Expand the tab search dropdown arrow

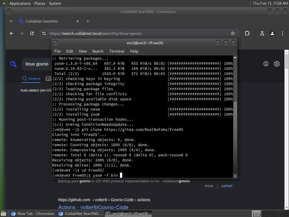[11, 21]
